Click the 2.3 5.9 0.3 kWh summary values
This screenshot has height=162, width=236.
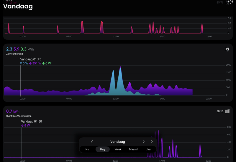[20, 49]
